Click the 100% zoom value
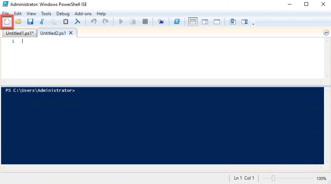Viewport: 331px width, 184px height. (321, 178)
